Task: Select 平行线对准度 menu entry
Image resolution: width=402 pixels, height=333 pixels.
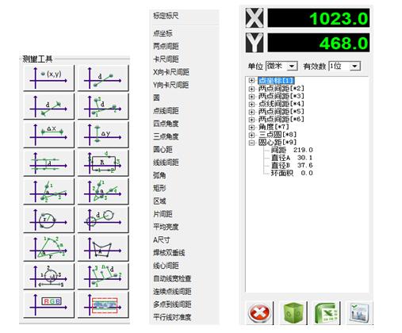Action: coord(172,317)
